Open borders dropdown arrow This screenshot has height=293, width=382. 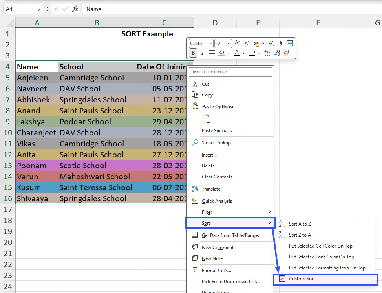[x=259, y=53]
